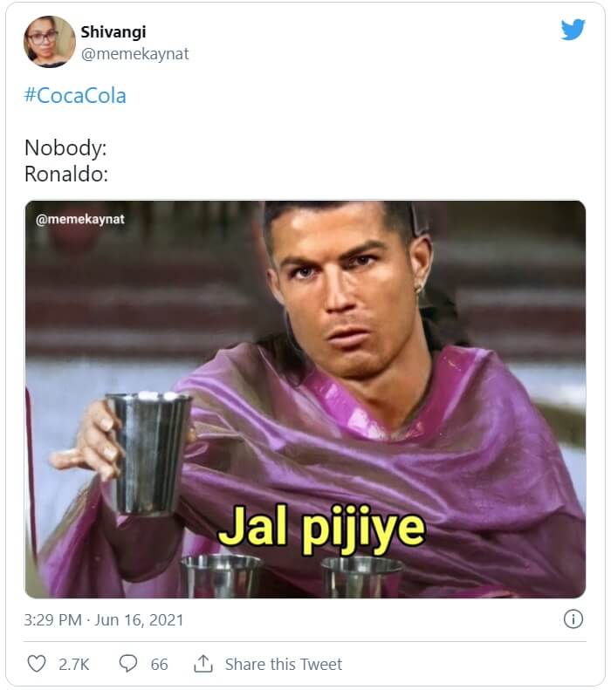This screenshot has width=611, height=690.
Task: Click the reply speech bubble icon
Action: tap(128, 664)
